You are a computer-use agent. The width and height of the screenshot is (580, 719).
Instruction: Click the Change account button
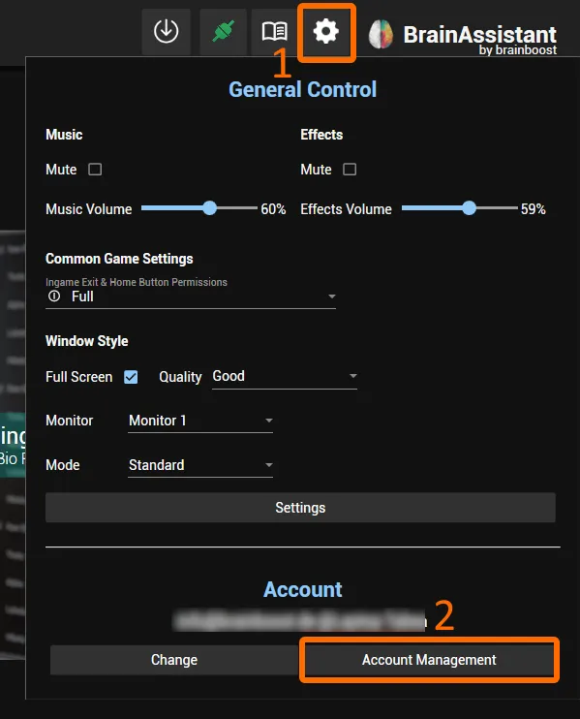tap(174, 660)
